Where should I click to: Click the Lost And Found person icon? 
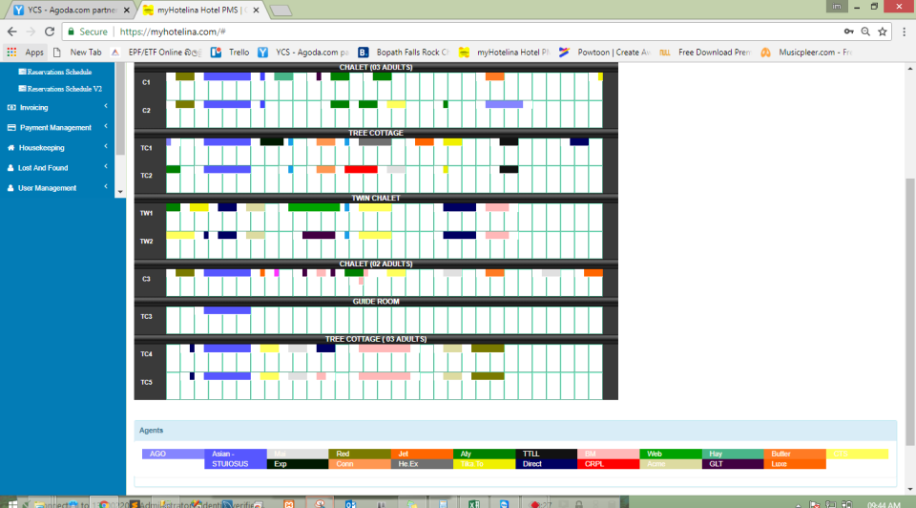click(10, 168)
